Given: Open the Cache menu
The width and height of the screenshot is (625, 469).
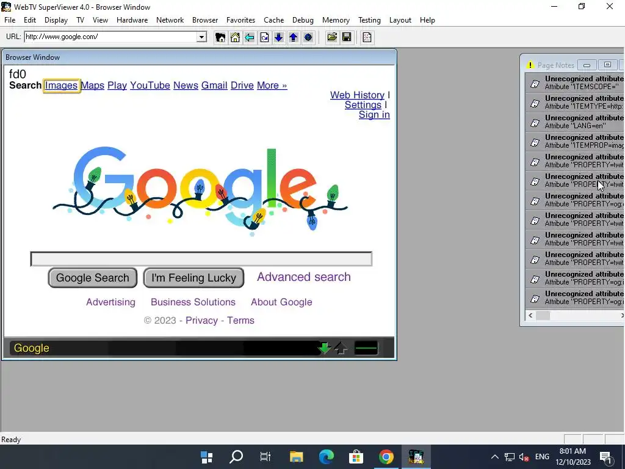Looking at the screenshot, I should [x=273, y=20].
